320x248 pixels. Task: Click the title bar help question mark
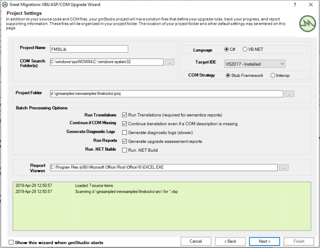click(295, 5)
